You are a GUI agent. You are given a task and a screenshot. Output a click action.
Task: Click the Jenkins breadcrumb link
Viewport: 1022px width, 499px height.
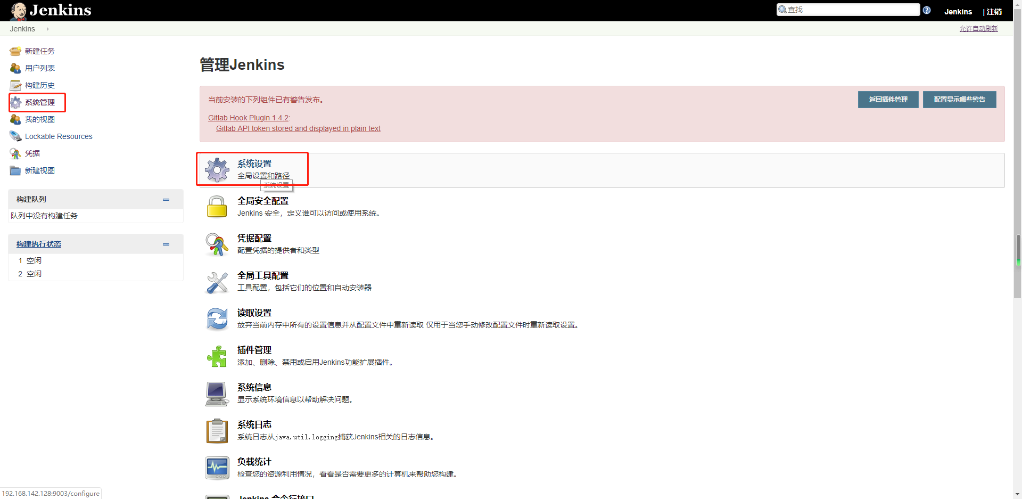click(22, 29)
